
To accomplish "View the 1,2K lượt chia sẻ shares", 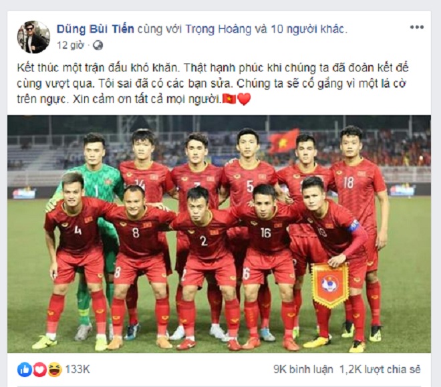I will [x=380, y=370].
